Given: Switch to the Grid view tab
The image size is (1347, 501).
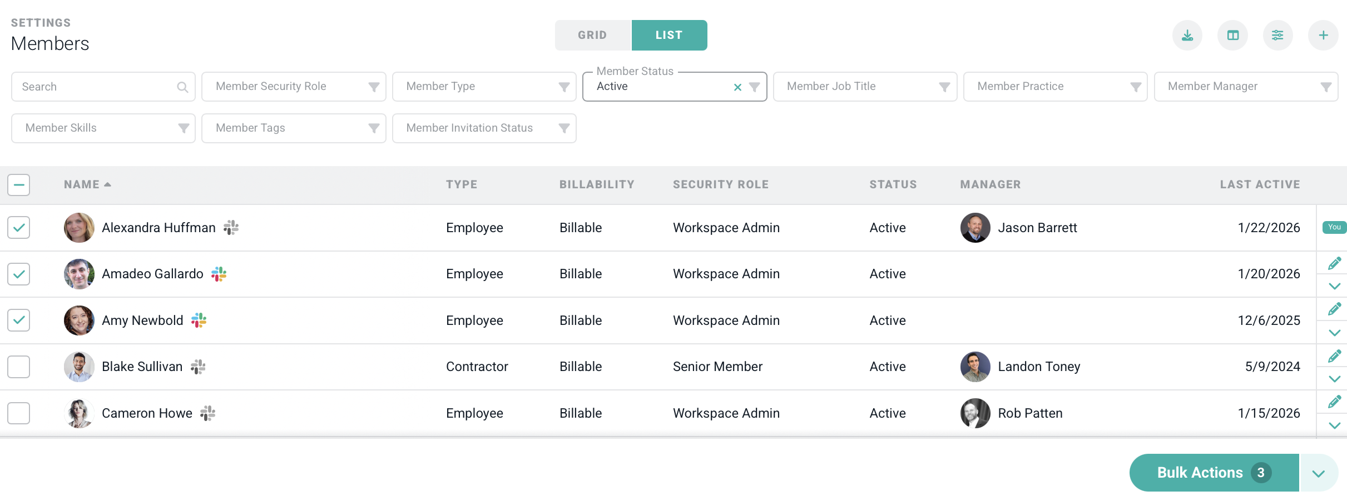Looking at the screenshot, I should pyautogui.click(x=592, y=36).
